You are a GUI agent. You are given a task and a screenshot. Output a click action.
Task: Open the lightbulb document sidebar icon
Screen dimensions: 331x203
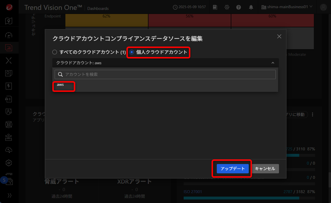click(x=9, y=73)
